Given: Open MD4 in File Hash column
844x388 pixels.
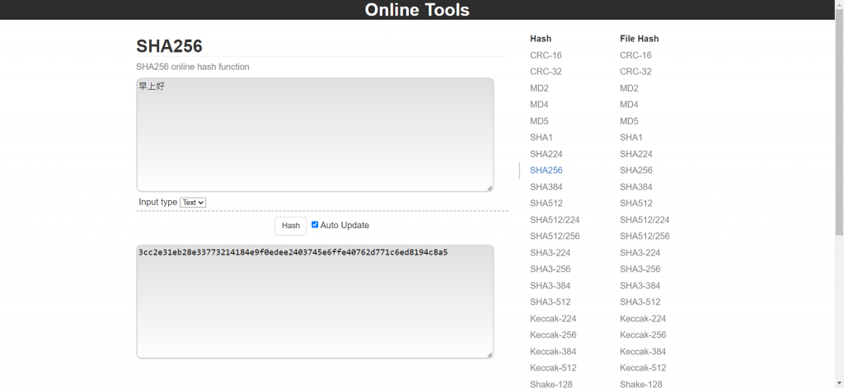Looking at the screenshot, I should [629, 105].
